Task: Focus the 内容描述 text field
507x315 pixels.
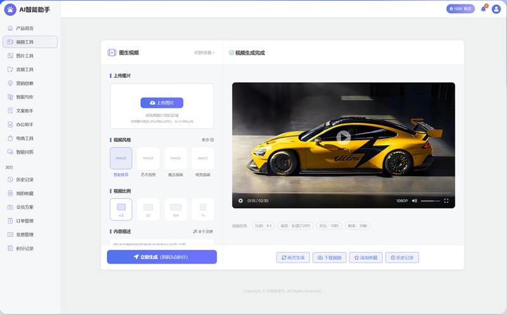Action: [x=162, y=242]
